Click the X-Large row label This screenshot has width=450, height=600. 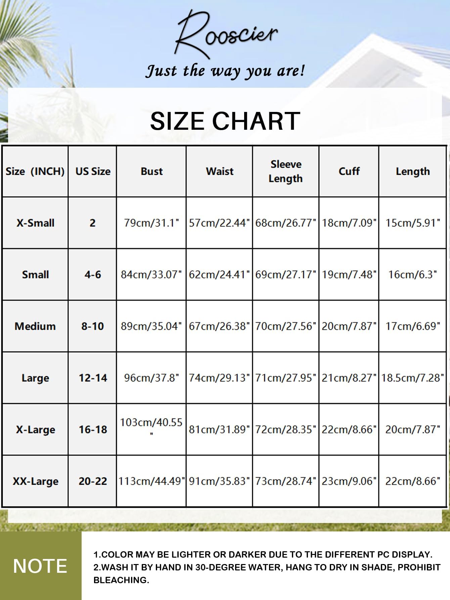tap(35, 430)
